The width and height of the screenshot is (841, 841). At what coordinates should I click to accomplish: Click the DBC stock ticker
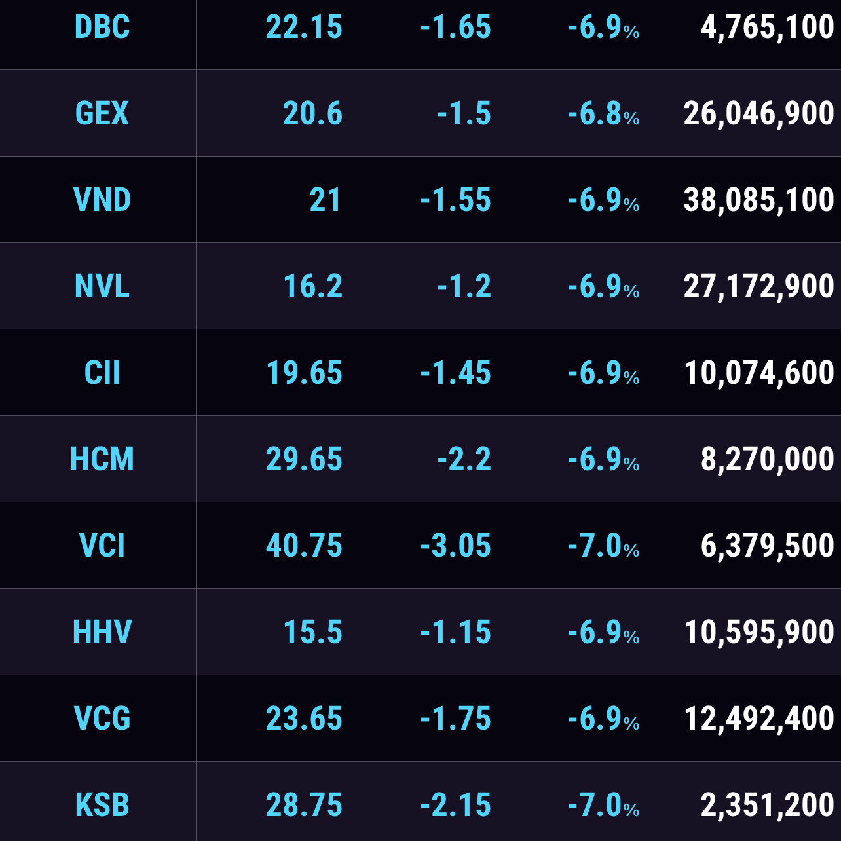pyautogui.click(x=102, y=28)
